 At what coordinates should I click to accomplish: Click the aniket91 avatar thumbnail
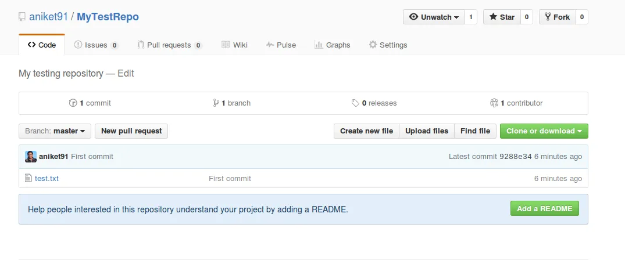point(31,157)
